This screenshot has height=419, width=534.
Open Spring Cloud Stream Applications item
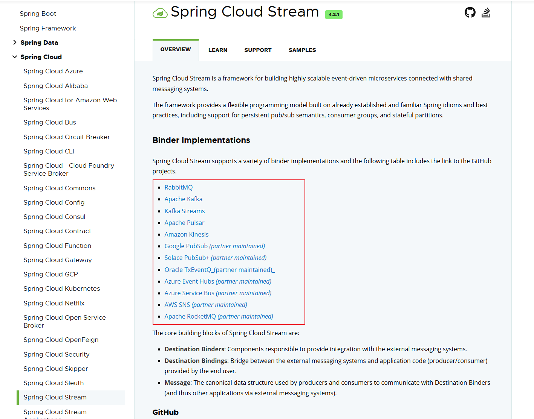tap(55, 414)
